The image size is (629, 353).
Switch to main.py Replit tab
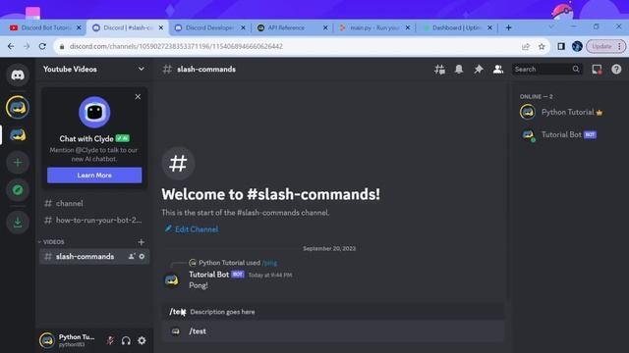[373, 27]
